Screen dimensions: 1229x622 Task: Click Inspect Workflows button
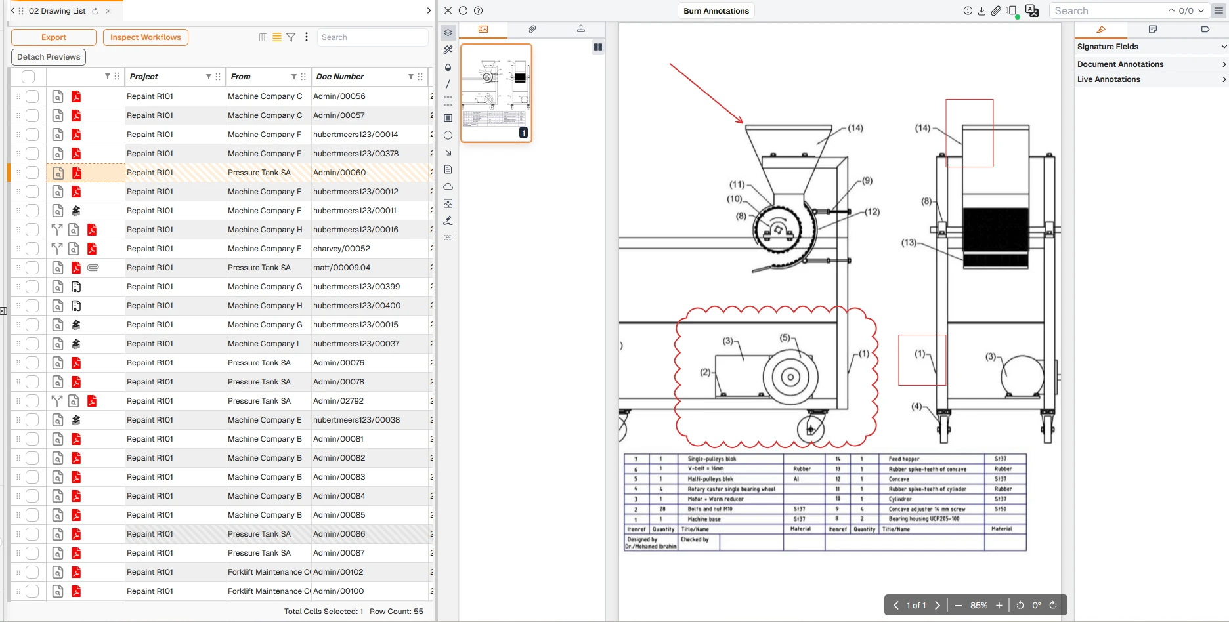point(146,37)
